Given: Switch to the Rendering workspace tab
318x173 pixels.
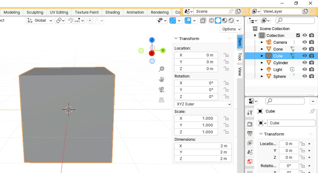Looking at the screenshot, I should [160, 12].
